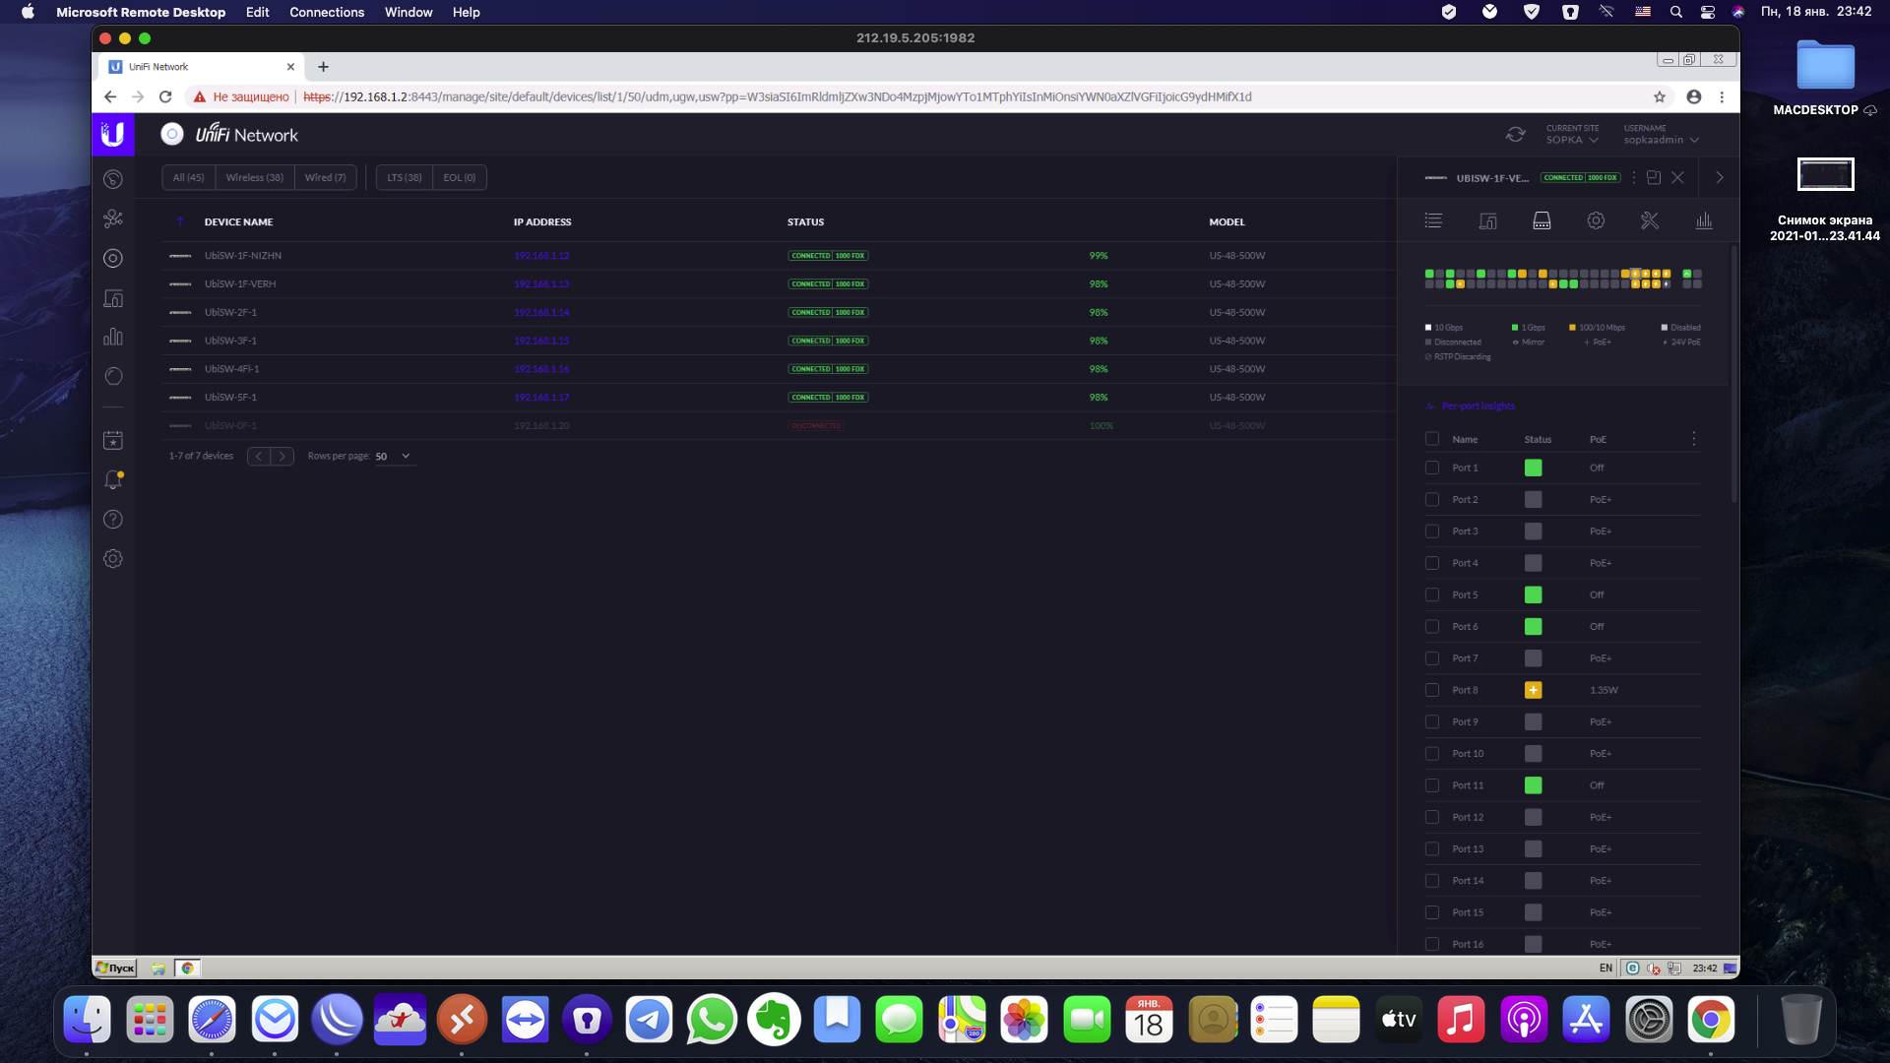Open device Config gear tab

pyautogui.click(x=1596, y=221)
